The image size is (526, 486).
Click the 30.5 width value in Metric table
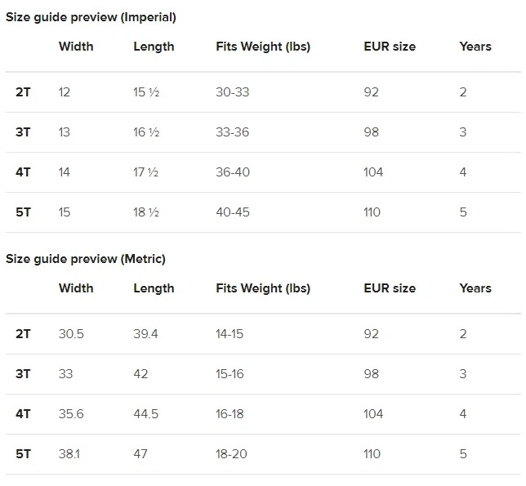(x=71, y=334)
